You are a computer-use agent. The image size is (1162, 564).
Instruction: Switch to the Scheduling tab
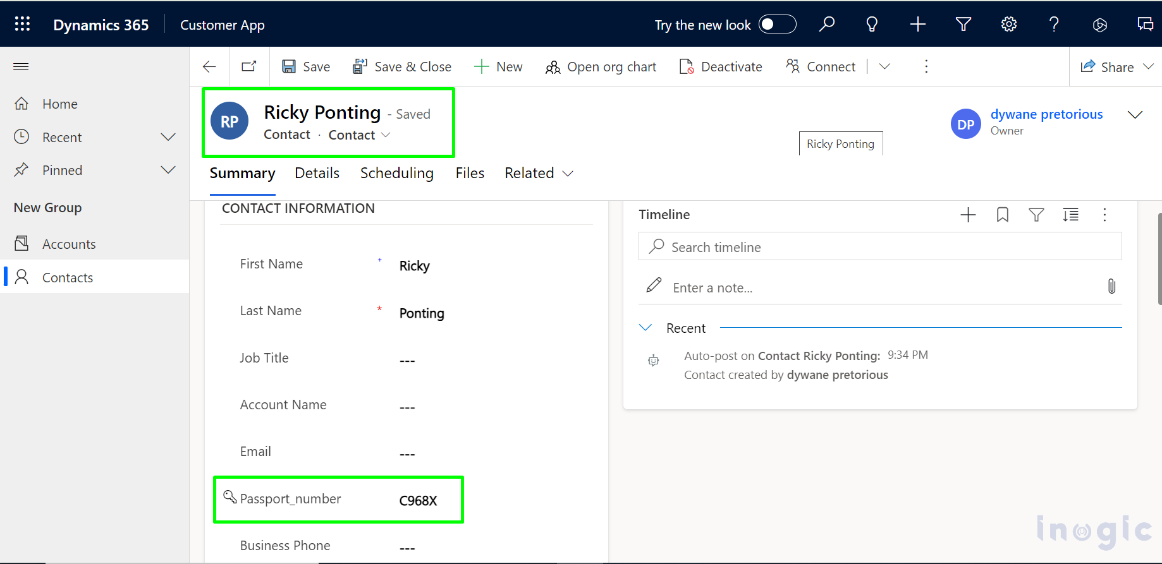(396, 173)
